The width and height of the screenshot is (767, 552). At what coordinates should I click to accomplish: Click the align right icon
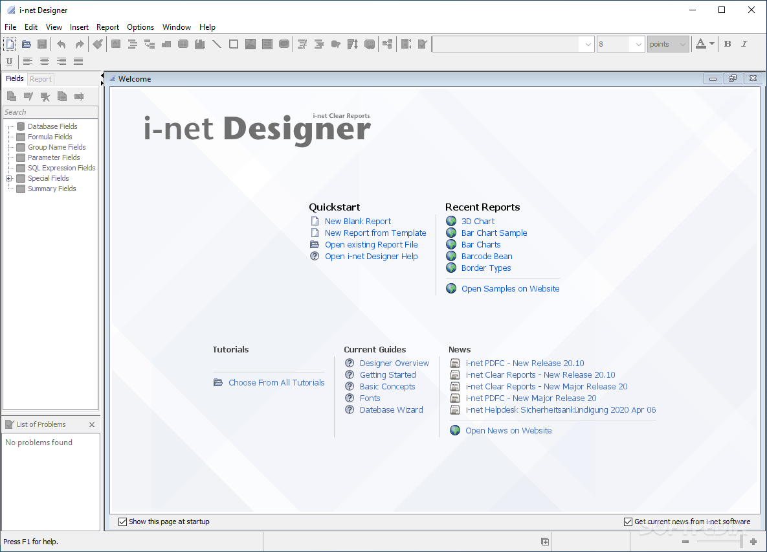[x=61, y=61]
